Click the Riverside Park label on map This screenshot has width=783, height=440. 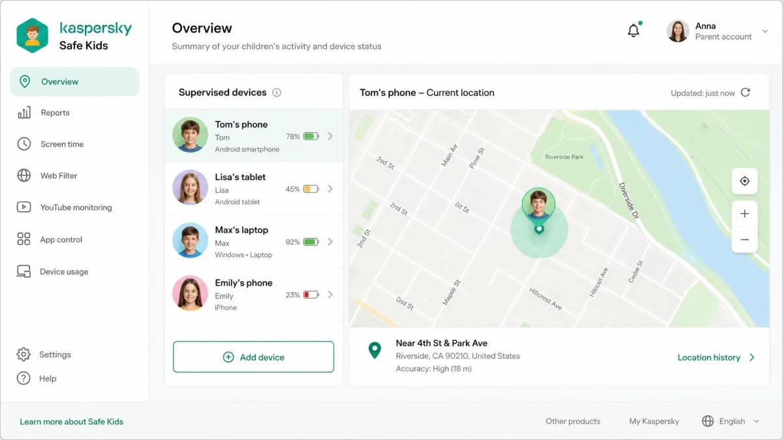click(x=564, y=157)
